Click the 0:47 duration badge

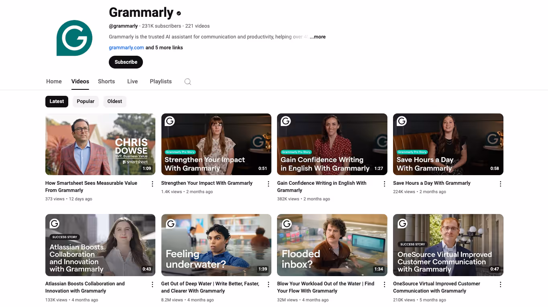(x=495, y=269)
